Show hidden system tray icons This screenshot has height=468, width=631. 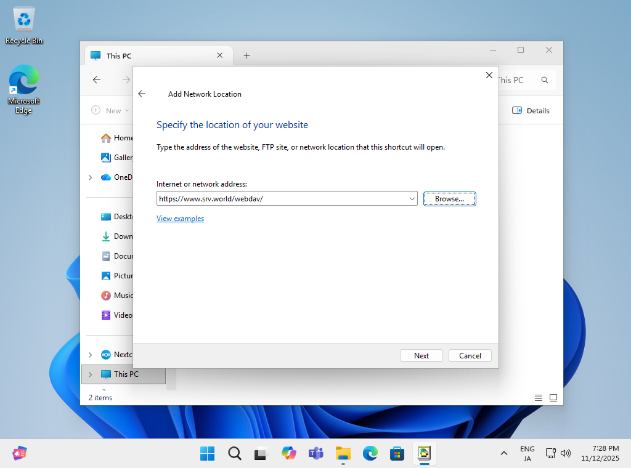(x=504, y=454)
